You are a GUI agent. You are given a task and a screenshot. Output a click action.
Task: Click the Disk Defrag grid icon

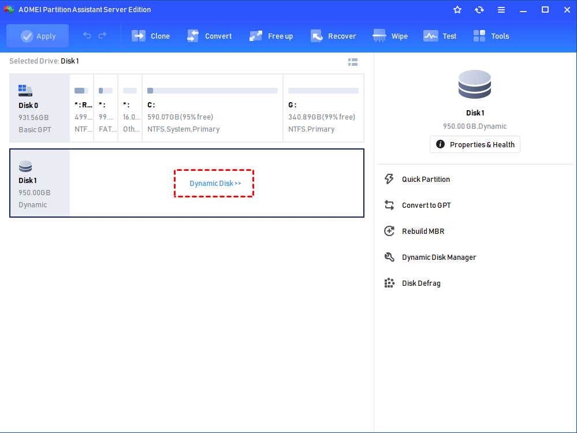click(389, 283)
